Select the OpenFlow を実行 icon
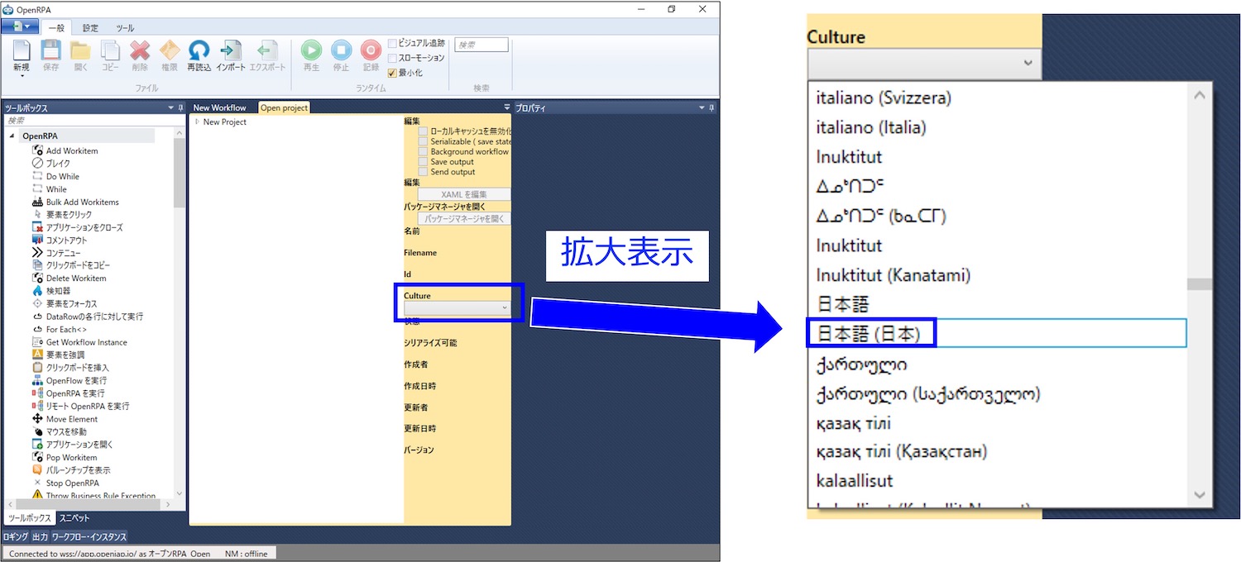1241x562 pixels. pyautogui.click(x=37, y=380)
